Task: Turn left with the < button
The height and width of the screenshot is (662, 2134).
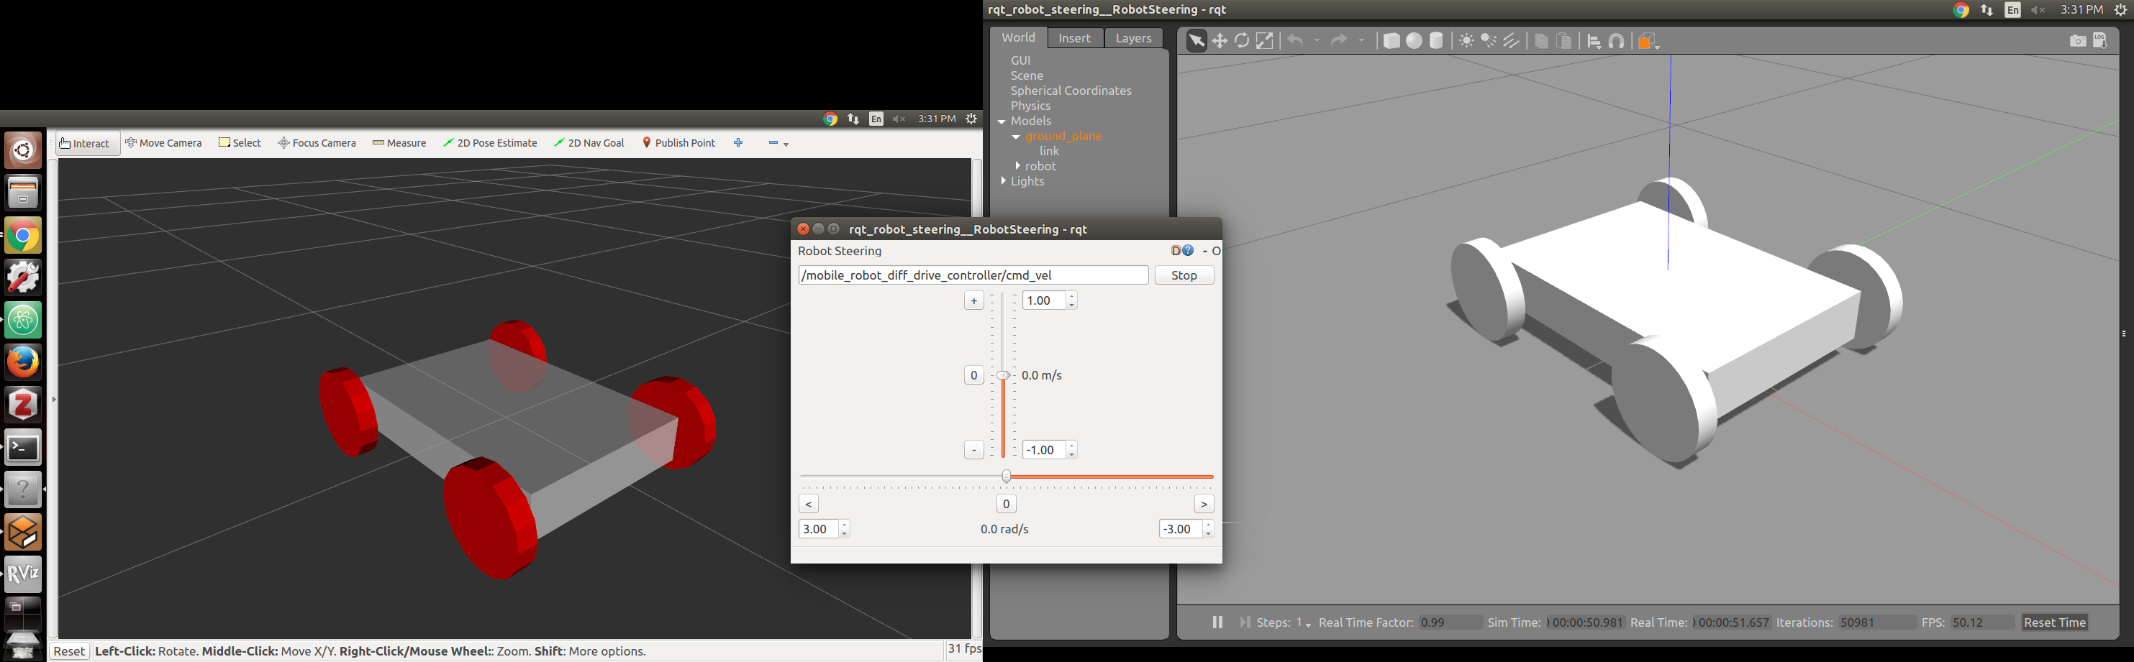Action: click(809, 504)
